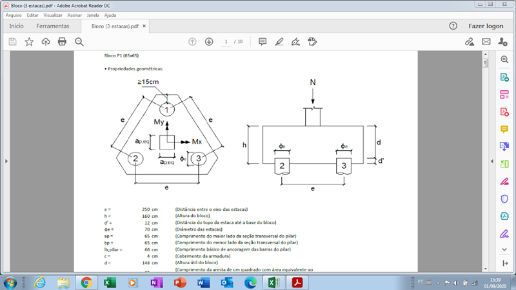Go to previous page arrow

click(x=192, y=42)
